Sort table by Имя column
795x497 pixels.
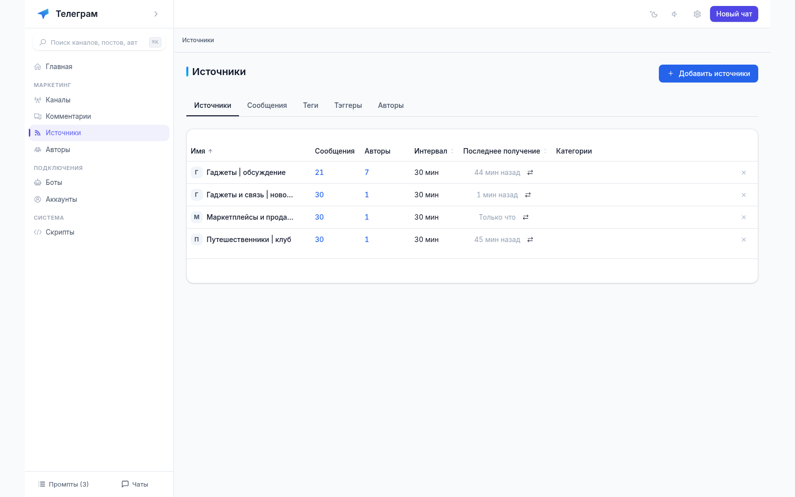[x=202, y=151]
